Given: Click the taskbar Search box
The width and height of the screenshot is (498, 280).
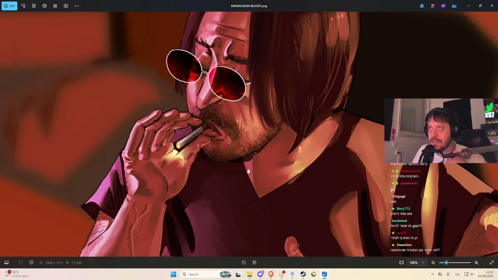Looking at the screenshot, I should (207, 274).
